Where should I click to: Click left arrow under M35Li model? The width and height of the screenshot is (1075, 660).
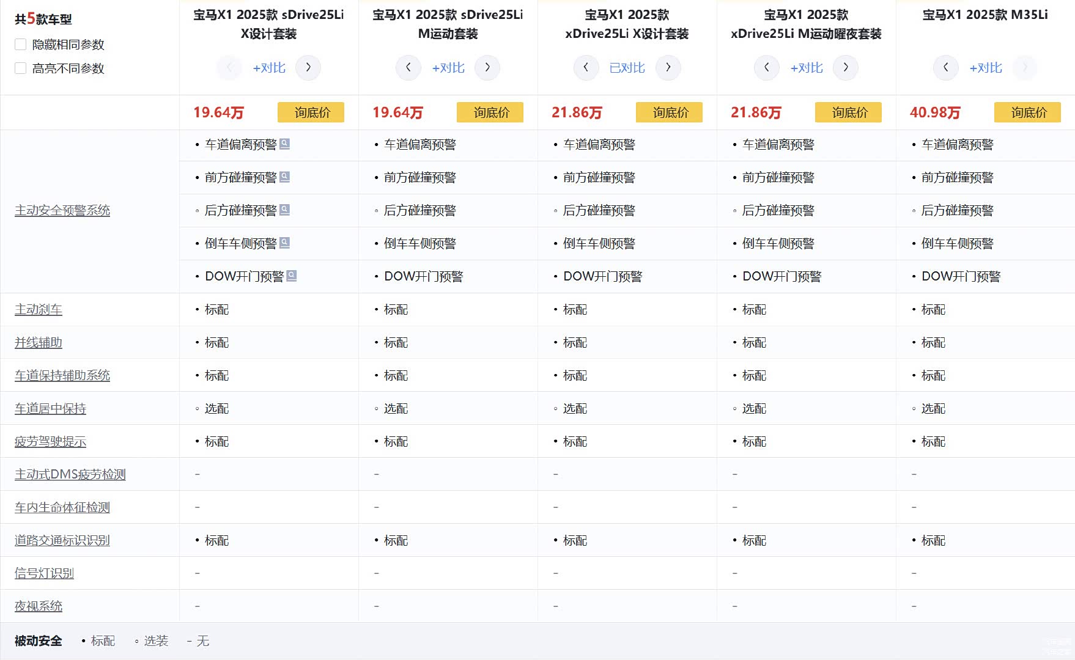pyautogui.click(x=945, y=67)
